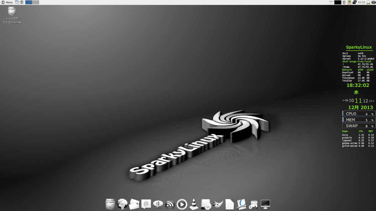Click the "12月 2013" date text
This screenshot has height=211, width=376.
click(360, 108)
